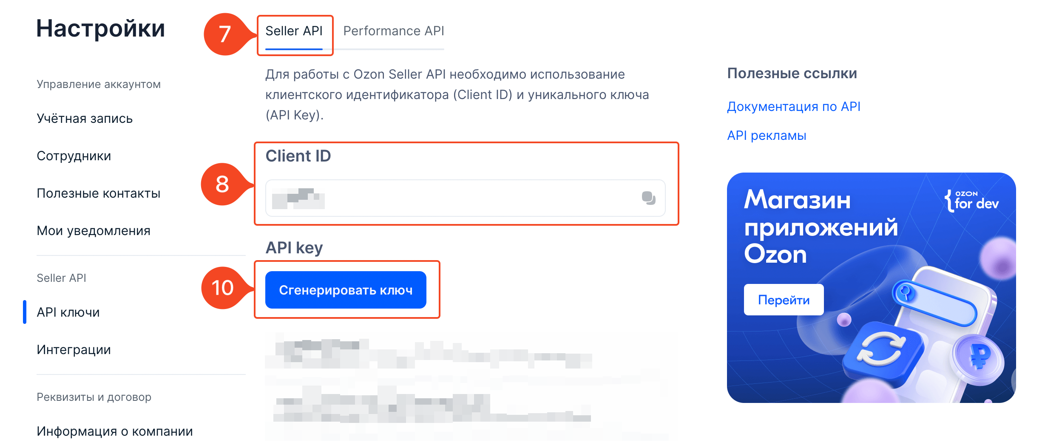Open the Сотрудники settings section
1062x448 pixels.
(x=74, y=156)
